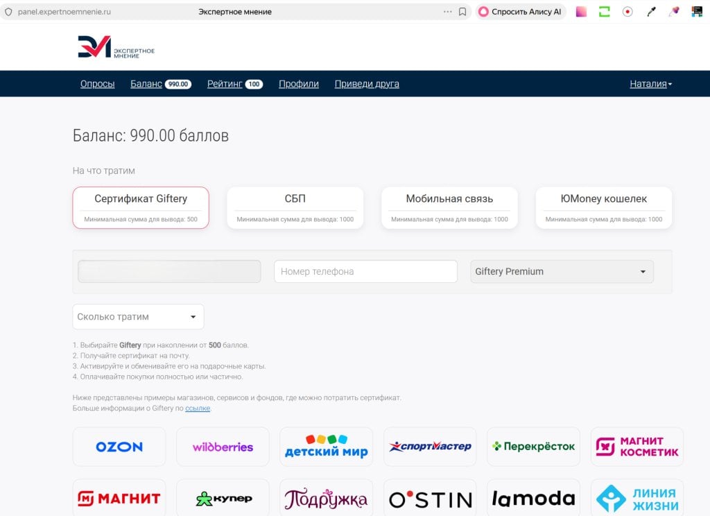
Task: Click the site protection shield icon
Action: click(8, 12)
